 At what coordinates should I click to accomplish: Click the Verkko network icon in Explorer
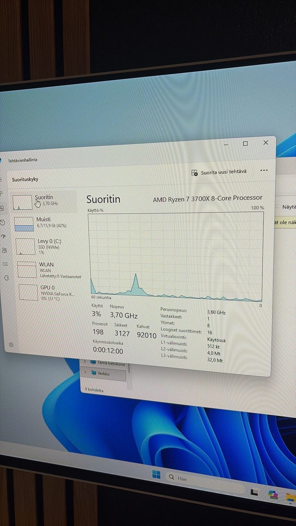click(94, 373)
